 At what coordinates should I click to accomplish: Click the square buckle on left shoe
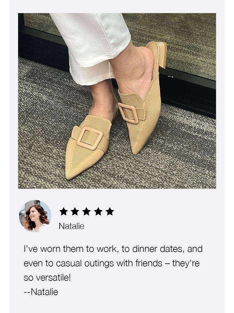[x=90, y=138]
